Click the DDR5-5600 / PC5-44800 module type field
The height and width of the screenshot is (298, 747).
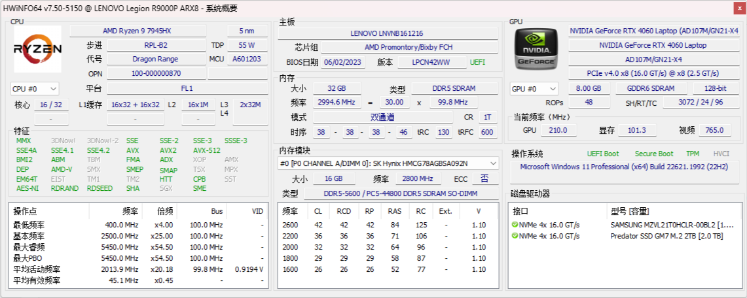401,193
